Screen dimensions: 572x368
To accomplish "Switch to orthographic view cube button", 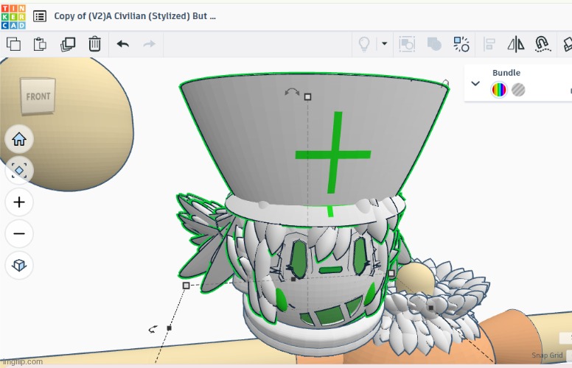I will (x=19, y=265).
